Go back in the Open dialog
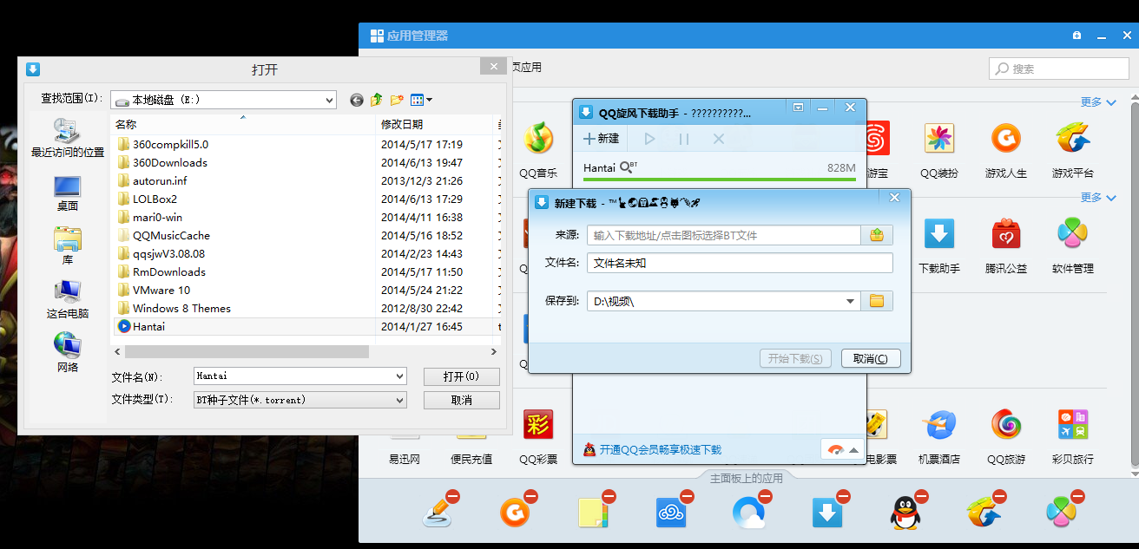The width and height of the screenshot is (1139, 549). coord(357,101)
